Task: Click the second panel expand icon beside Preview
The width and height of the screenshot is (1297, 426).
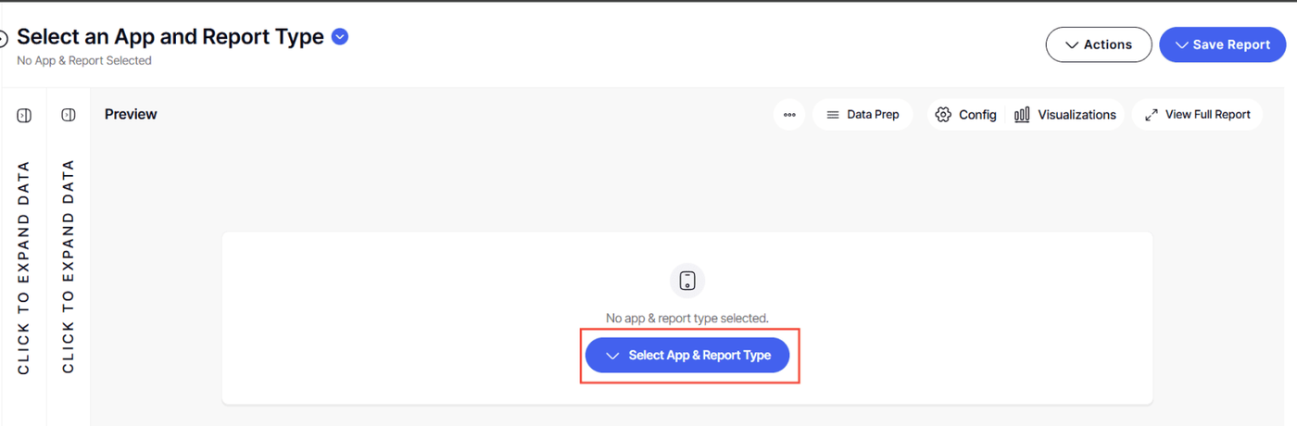Action: [x=68, y=115]
